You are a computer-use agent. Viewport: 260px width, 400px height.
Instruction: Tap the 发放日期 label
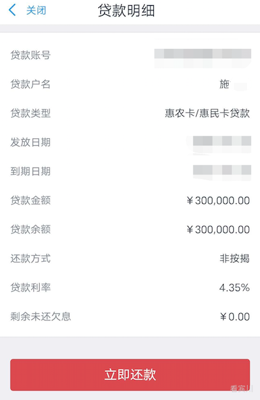click(x=31, y=142)
